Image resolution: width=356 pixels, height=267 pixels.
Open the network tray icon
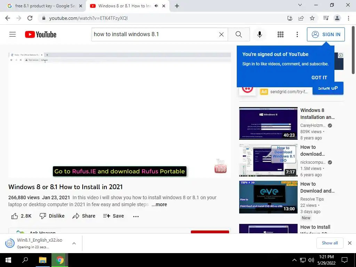click(x=303, y=260)
